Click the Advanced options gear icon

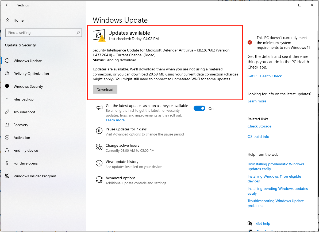pyautogui.click(x=99, y=179)
